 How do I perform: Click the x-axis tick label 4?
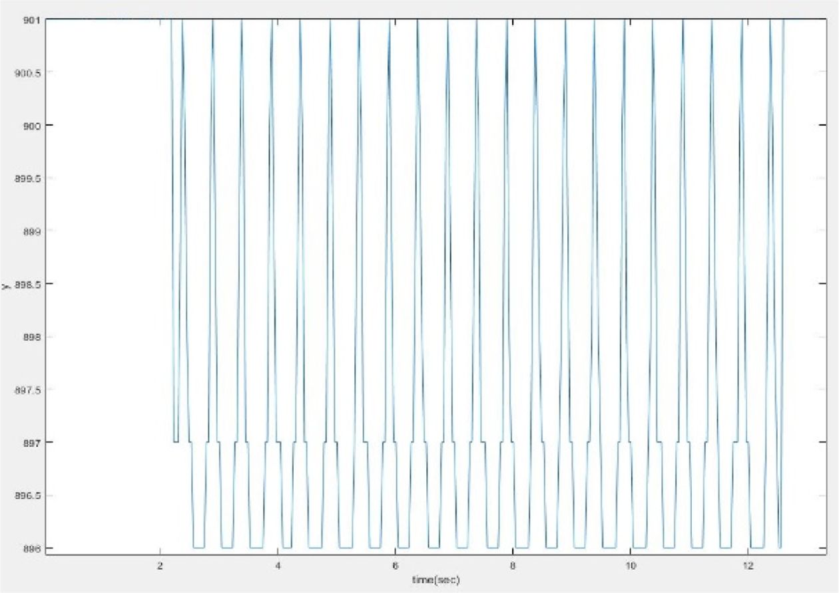pos(278,565)
